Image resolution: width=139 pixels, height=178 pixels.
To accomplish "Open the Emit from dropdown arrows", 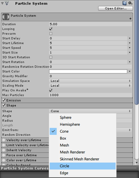I will click(x=130, y=130).
